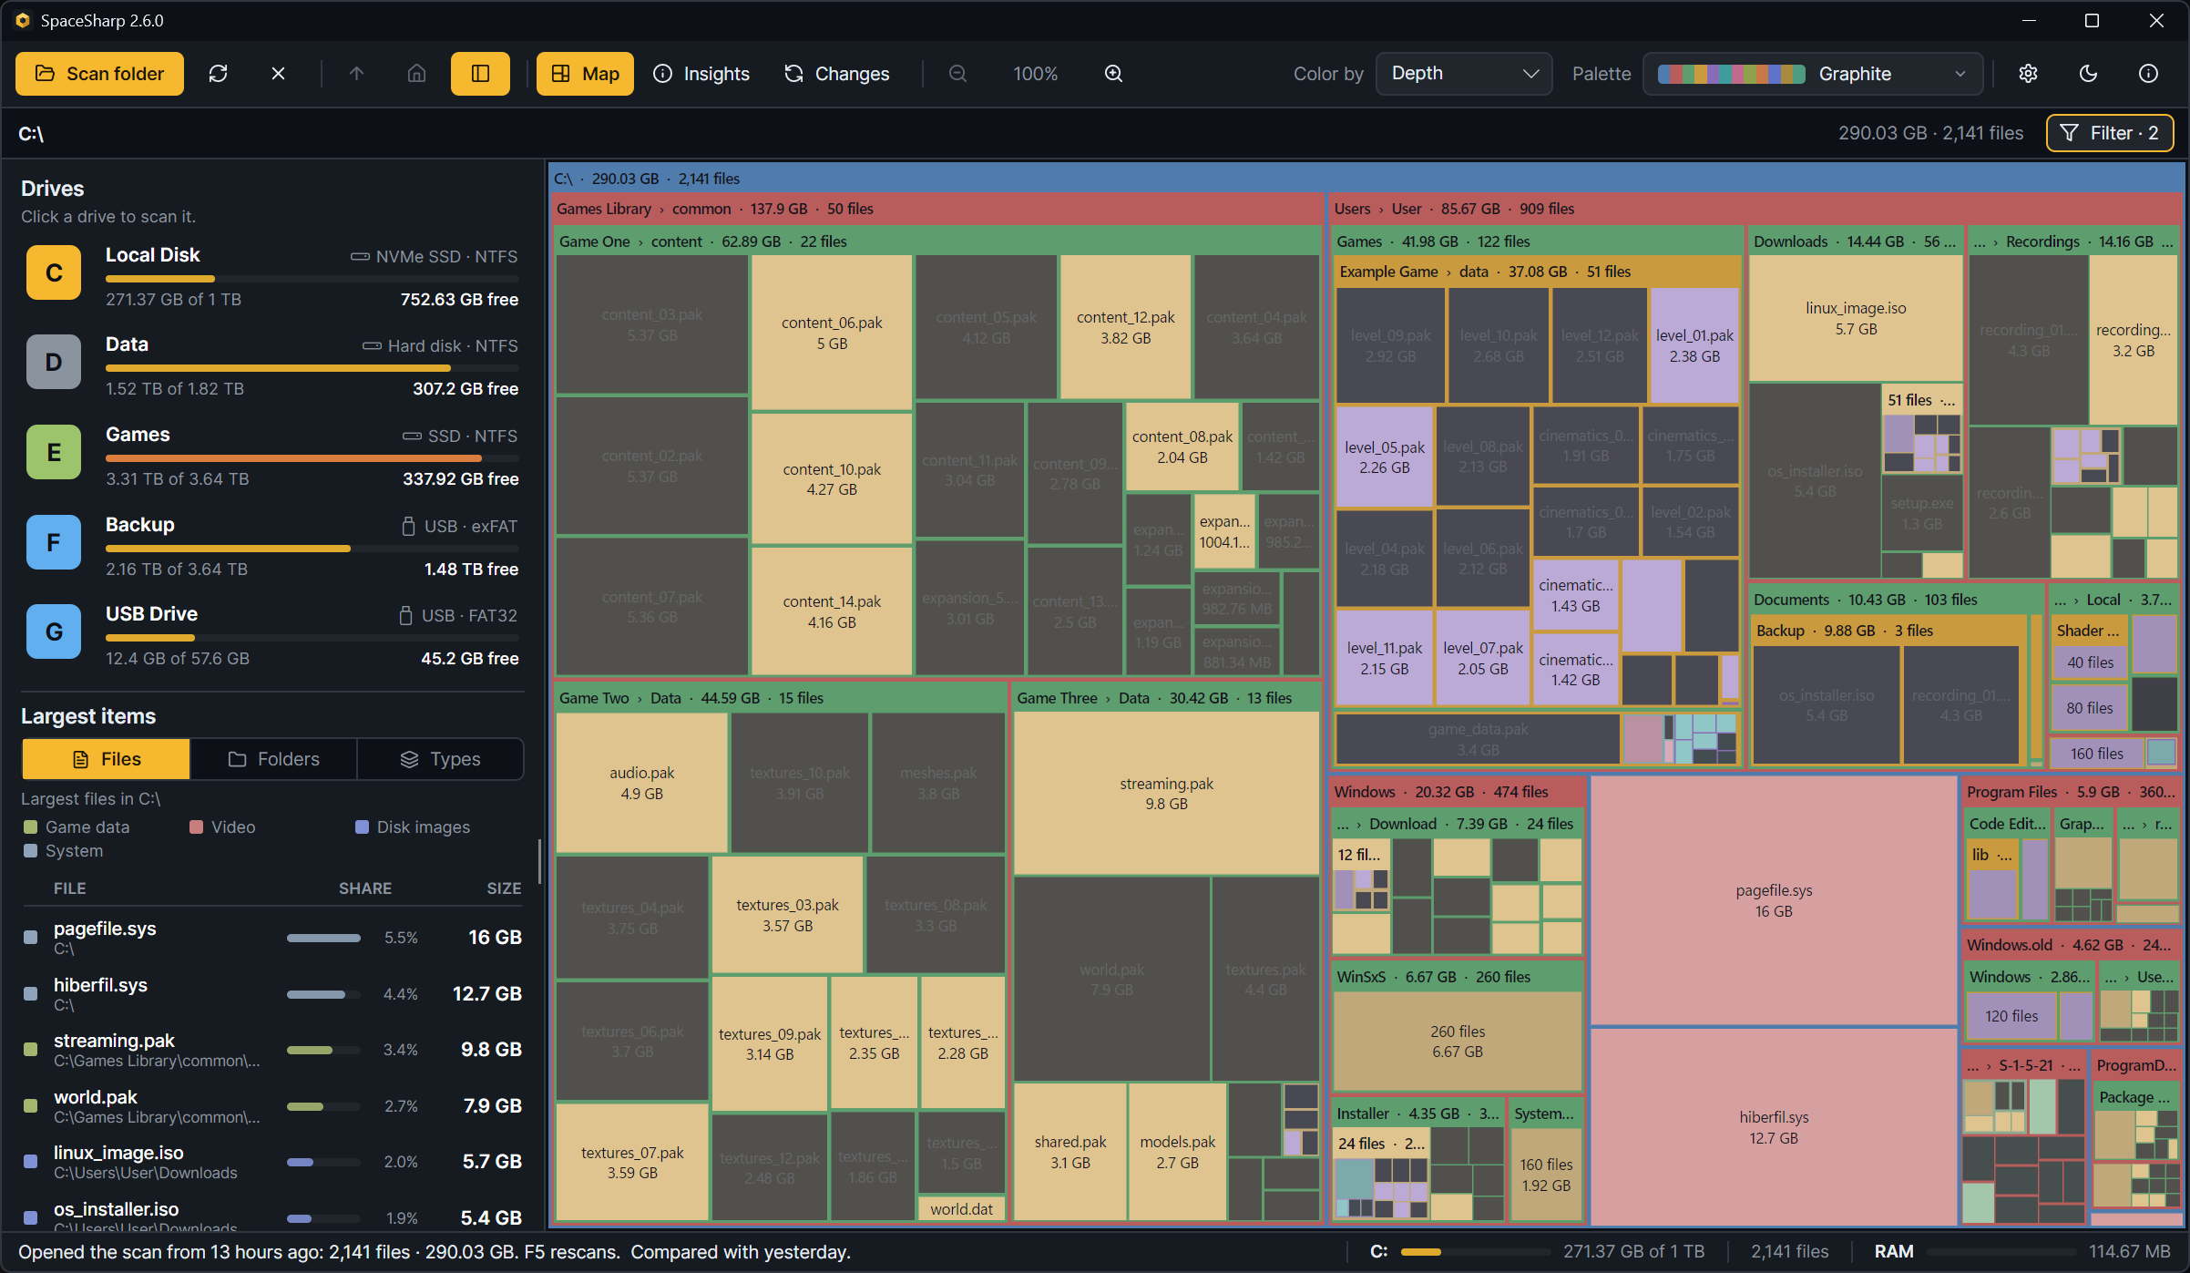Select drive D Data icon
Viewport: 2190px width, 1273px height.
(54, 362)
